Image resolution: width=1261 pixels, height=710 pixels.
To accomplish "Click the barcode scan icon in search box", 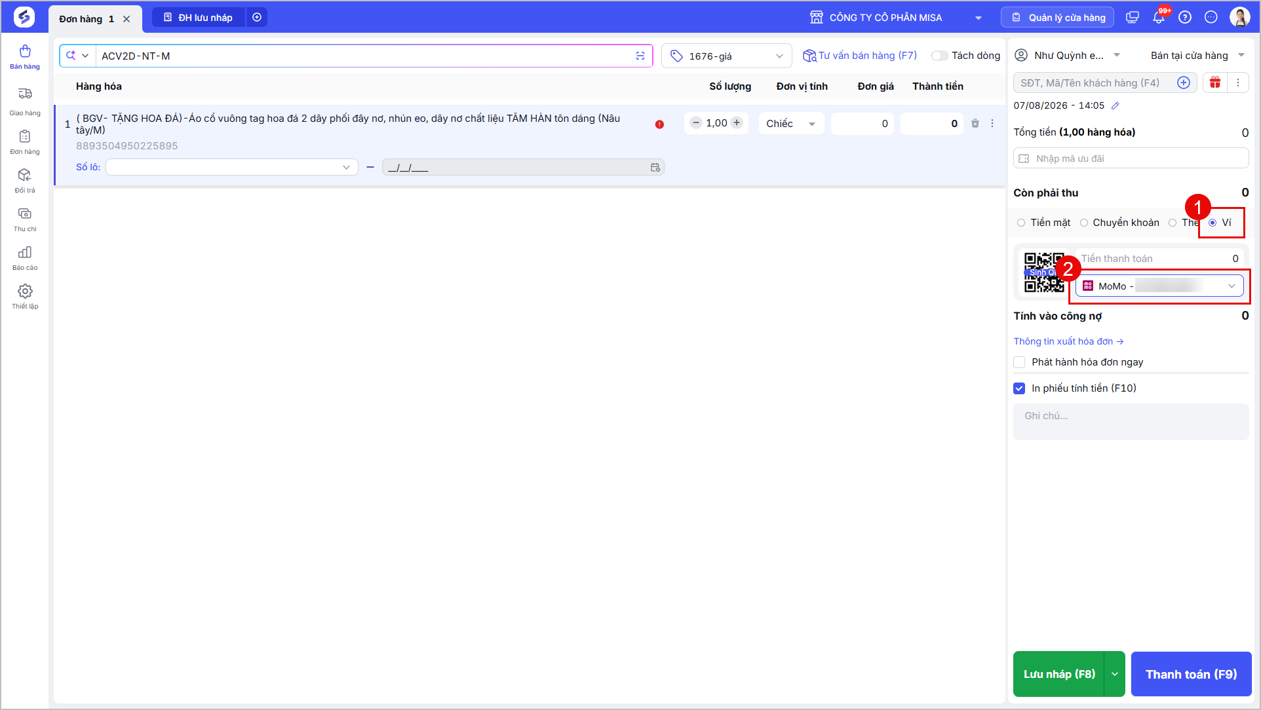I will click(x=640, y=56).
